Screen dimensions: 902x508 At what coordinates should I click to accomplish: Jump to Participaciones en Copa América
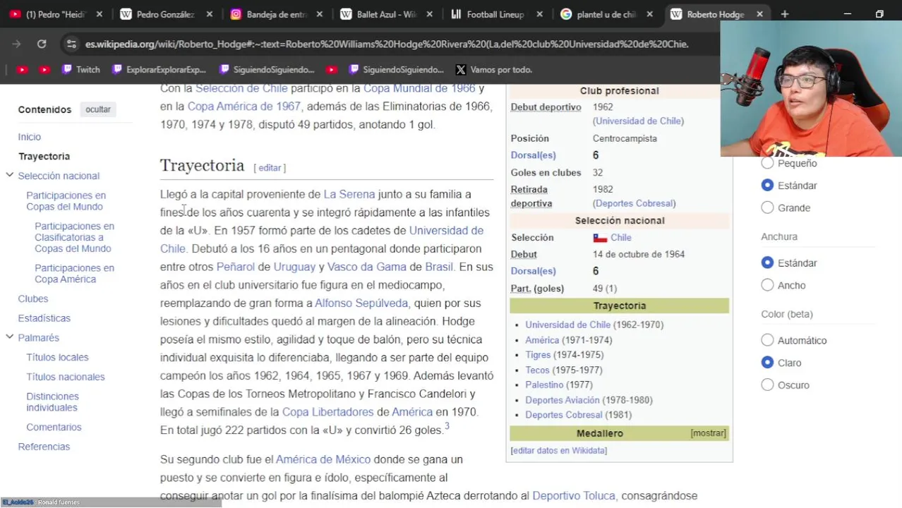(74, 274)
